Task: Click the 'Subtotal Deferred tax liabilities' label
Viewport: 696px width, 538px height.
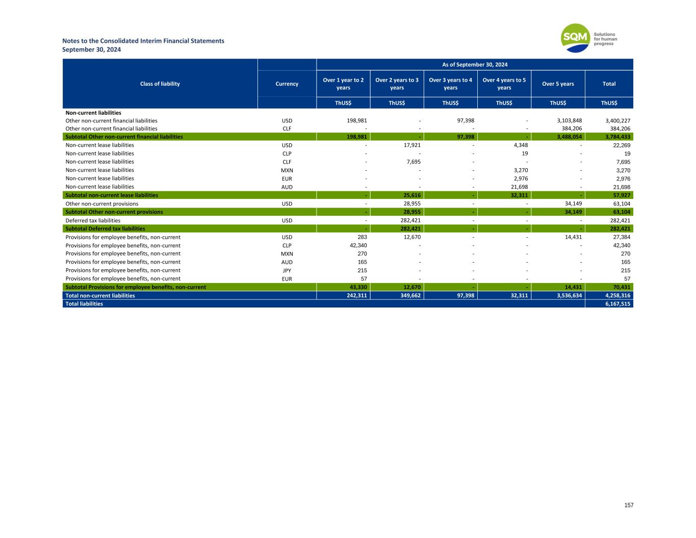Action: [x=105, y=229]
